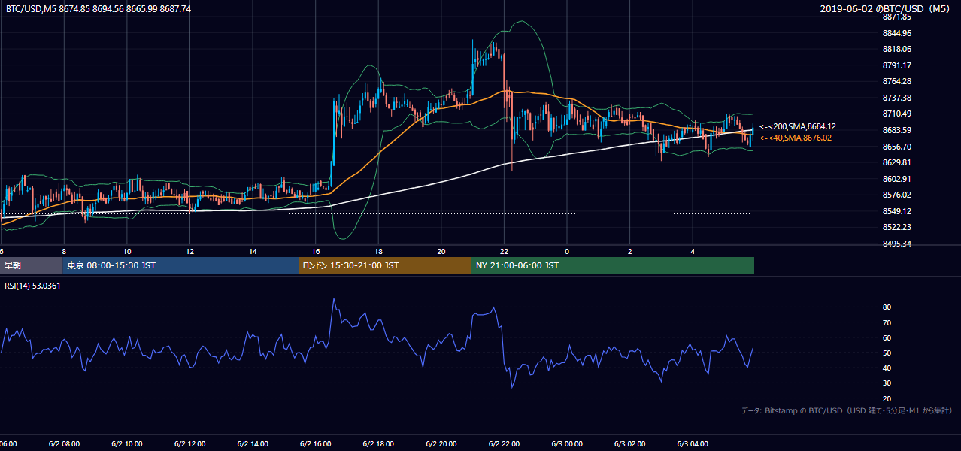Click the 6/2 22:00 time label
Image resolution: width=961 pixels, height=451 pixels.
(505, 443)
